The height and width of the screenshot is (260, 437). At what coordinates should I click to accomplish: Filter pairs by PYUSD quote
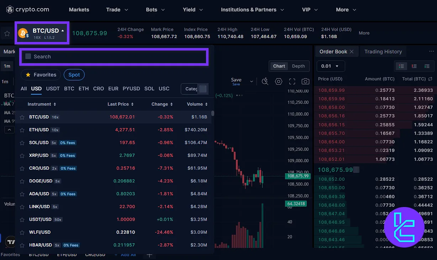[131, 89]
